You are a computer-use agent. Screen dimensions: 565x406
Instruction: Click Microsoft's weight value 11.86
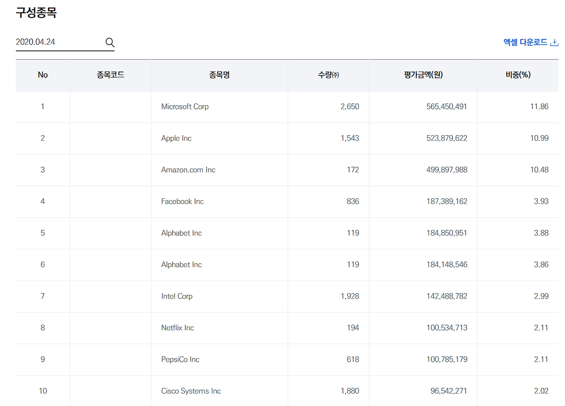539,106
